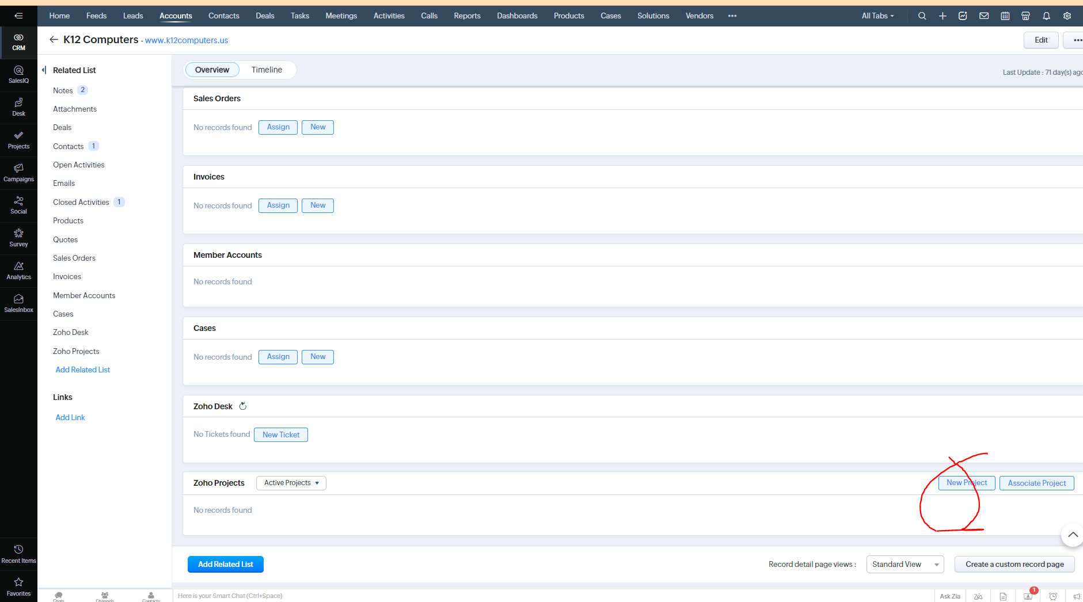Click the blue Add Related List button
This screenshot has height=602, width=1083.
click(x=226, y=565)
